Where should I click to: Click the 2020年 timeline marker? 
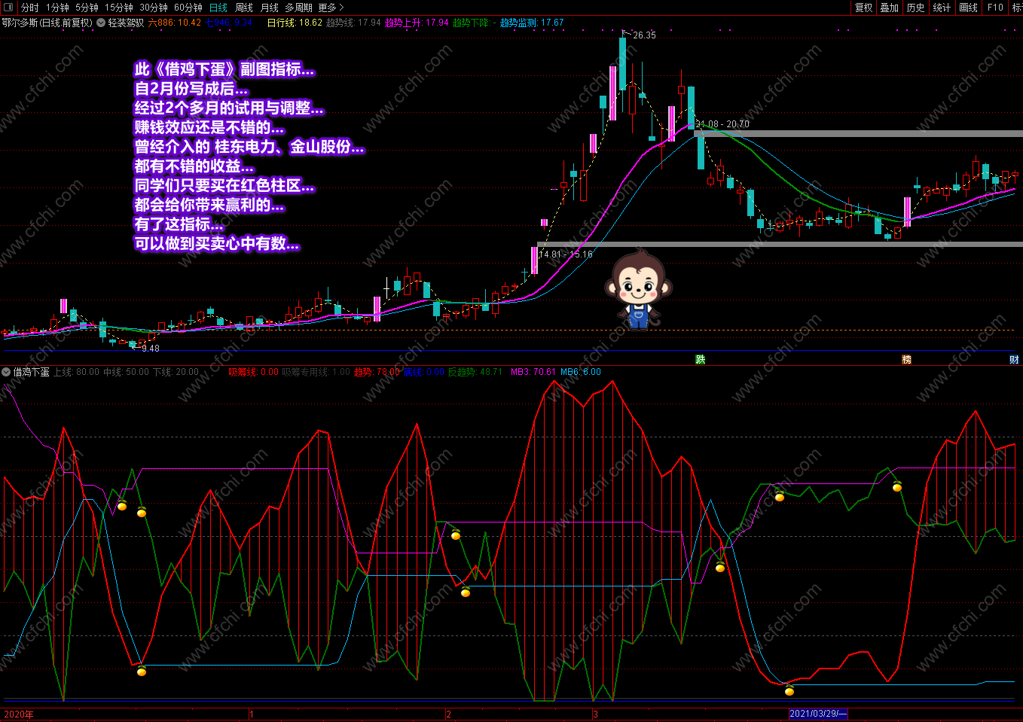[19, 714]
